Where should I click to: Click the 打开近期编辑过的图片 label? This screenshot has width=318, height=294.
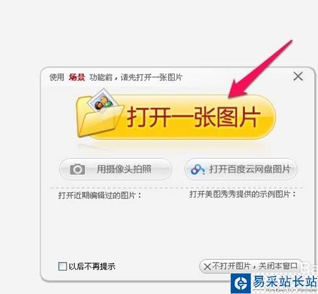pyautogui.click(x=100, y=195)
